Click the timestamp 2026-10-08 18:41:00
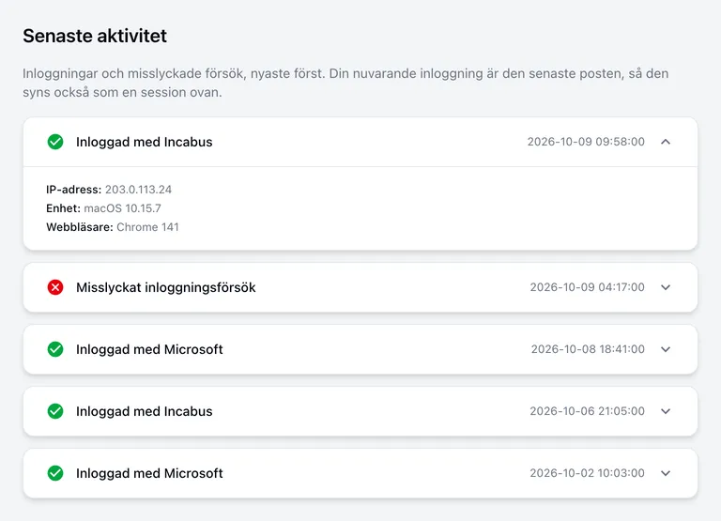 coord(588,349)
